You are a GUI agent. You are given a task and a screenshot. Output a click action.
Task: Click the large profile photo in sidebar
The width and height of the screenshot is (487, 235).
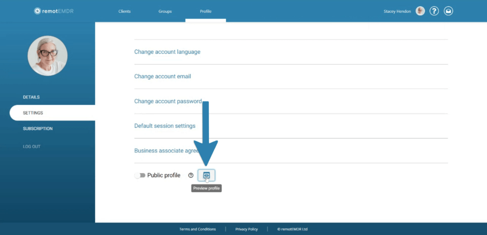(x=48, y=55)
